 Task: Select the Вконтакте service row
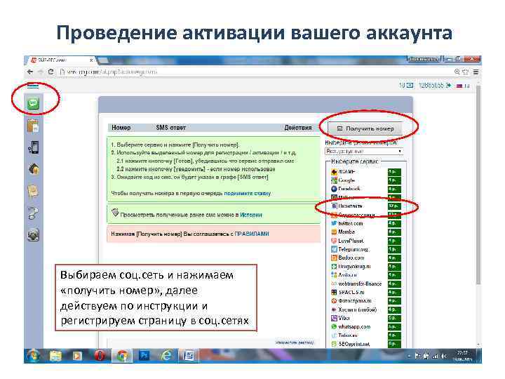pyautogui.click(x=365, y=206)
